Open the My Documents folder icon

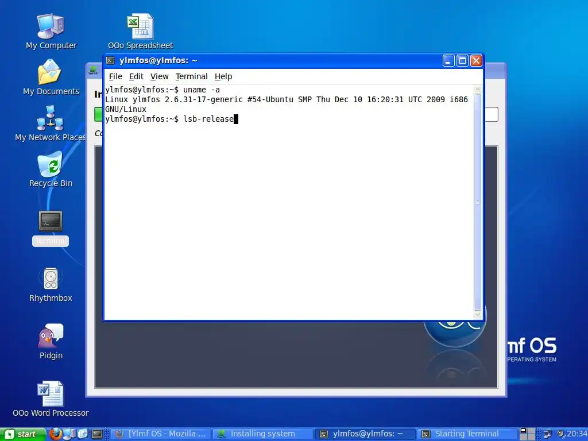click(51, 78)
